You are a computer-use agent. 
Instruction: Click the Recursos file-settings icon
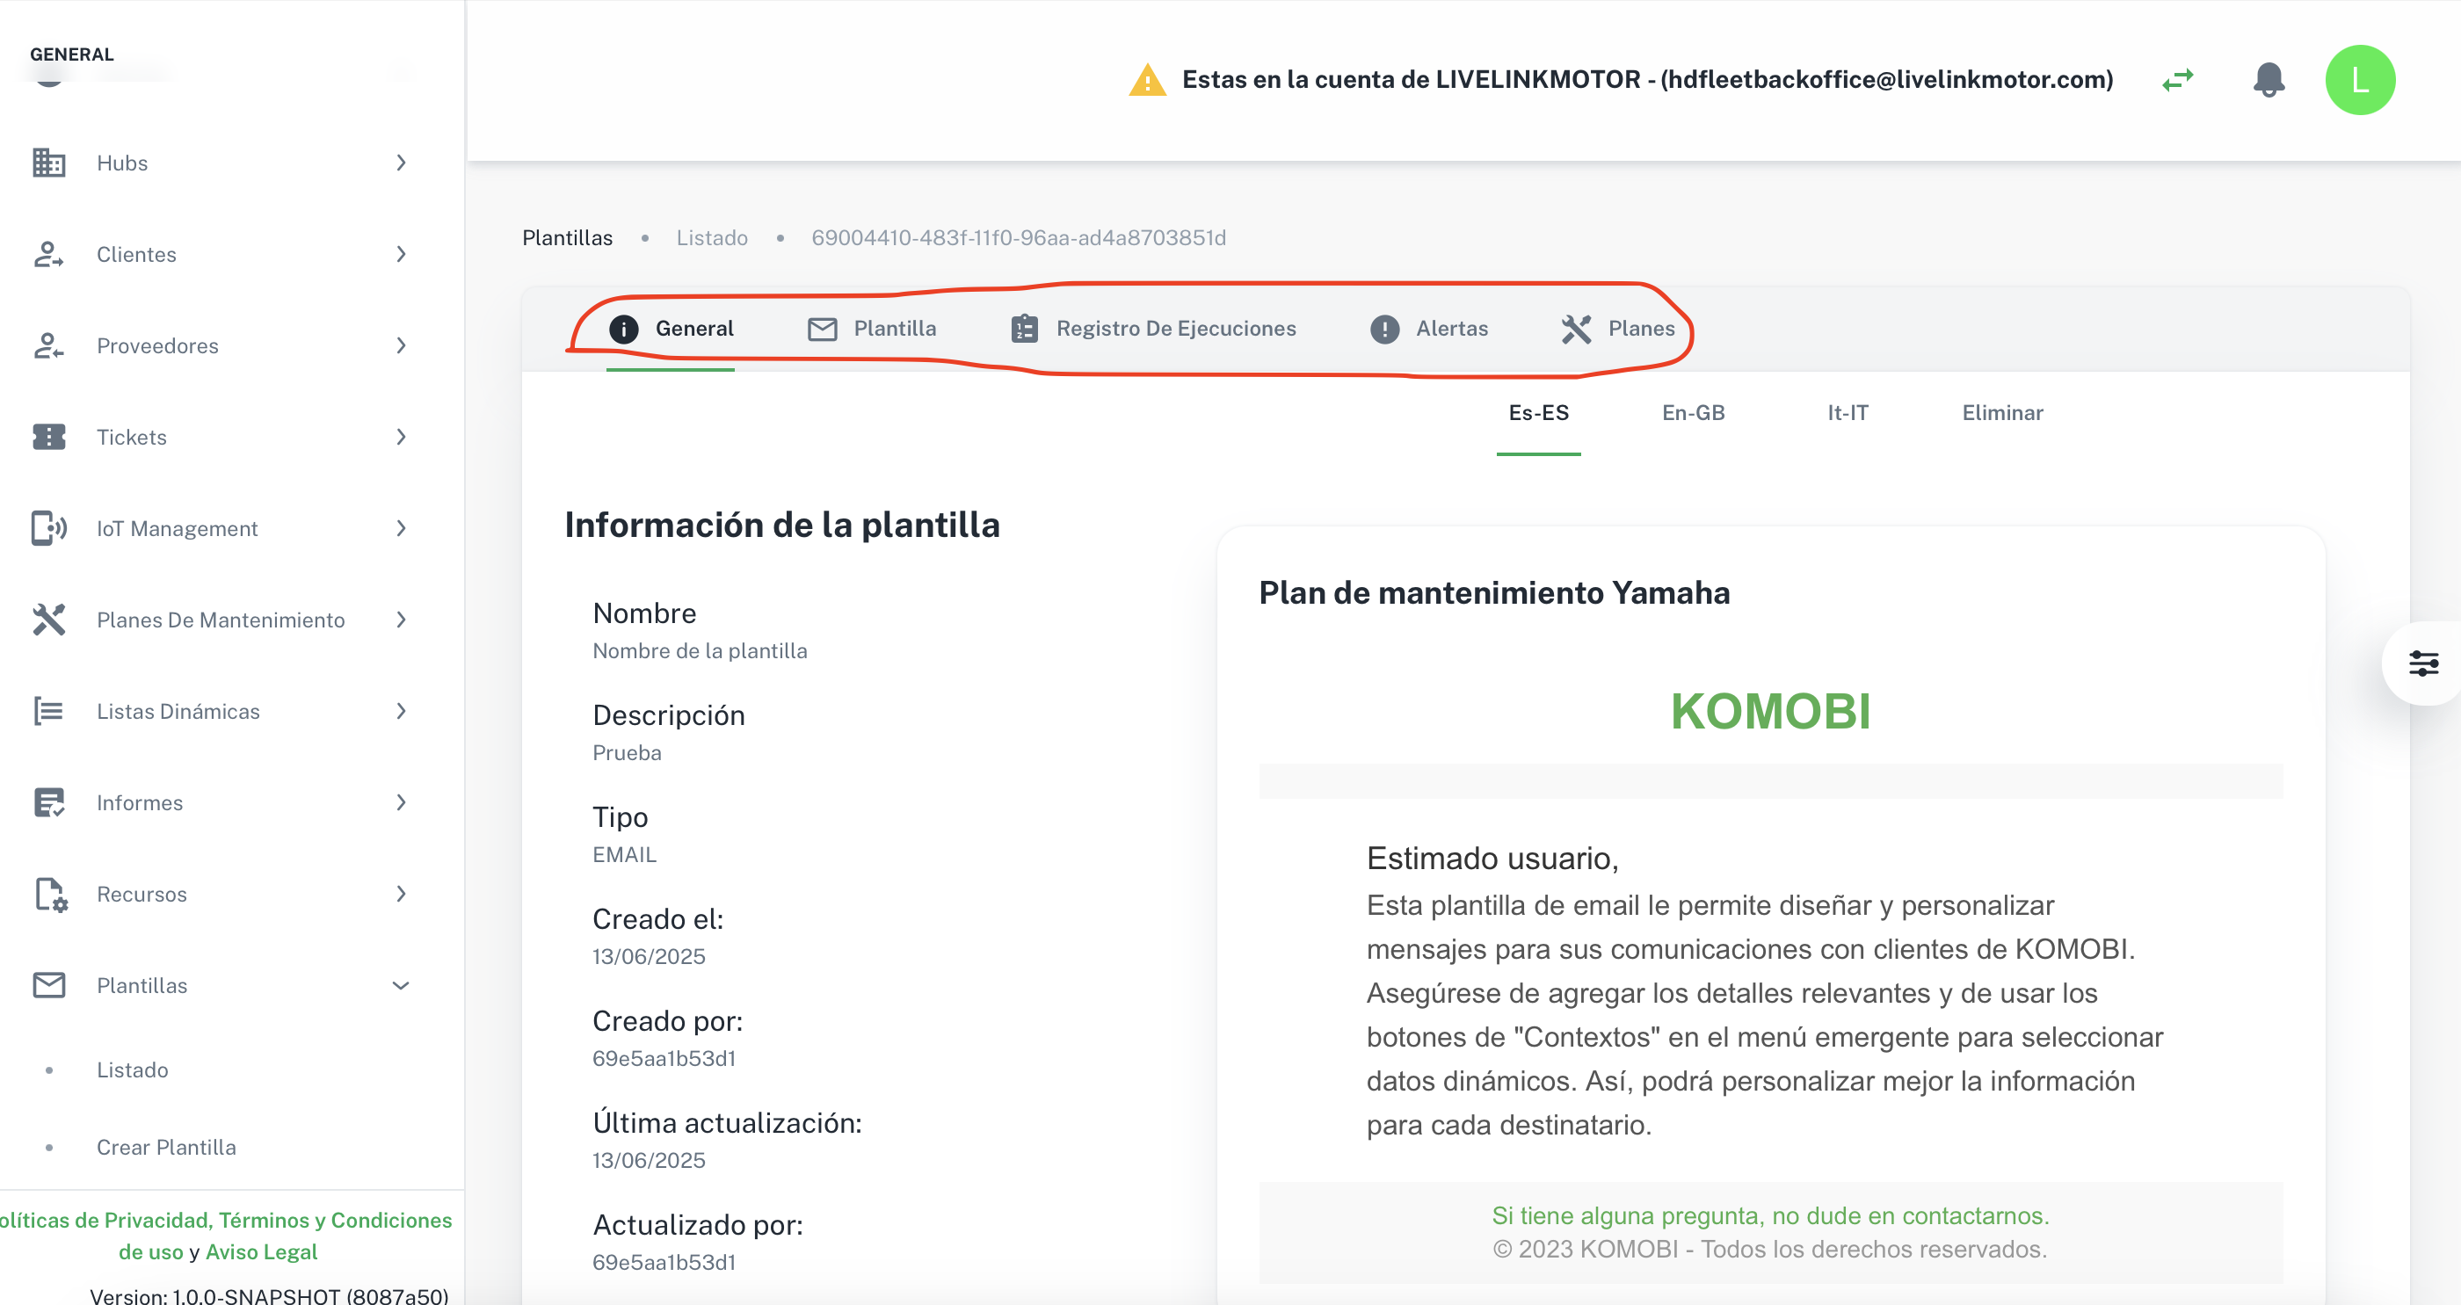[x=48, y=895]
